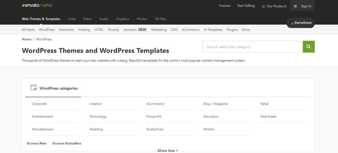Click the Sign In button
Screen dimensions: 338x153
(x=306, y=6)
